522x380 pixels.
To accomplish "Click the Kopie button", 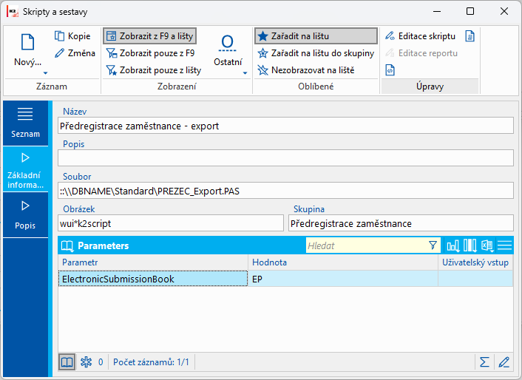I will (72, 36).
